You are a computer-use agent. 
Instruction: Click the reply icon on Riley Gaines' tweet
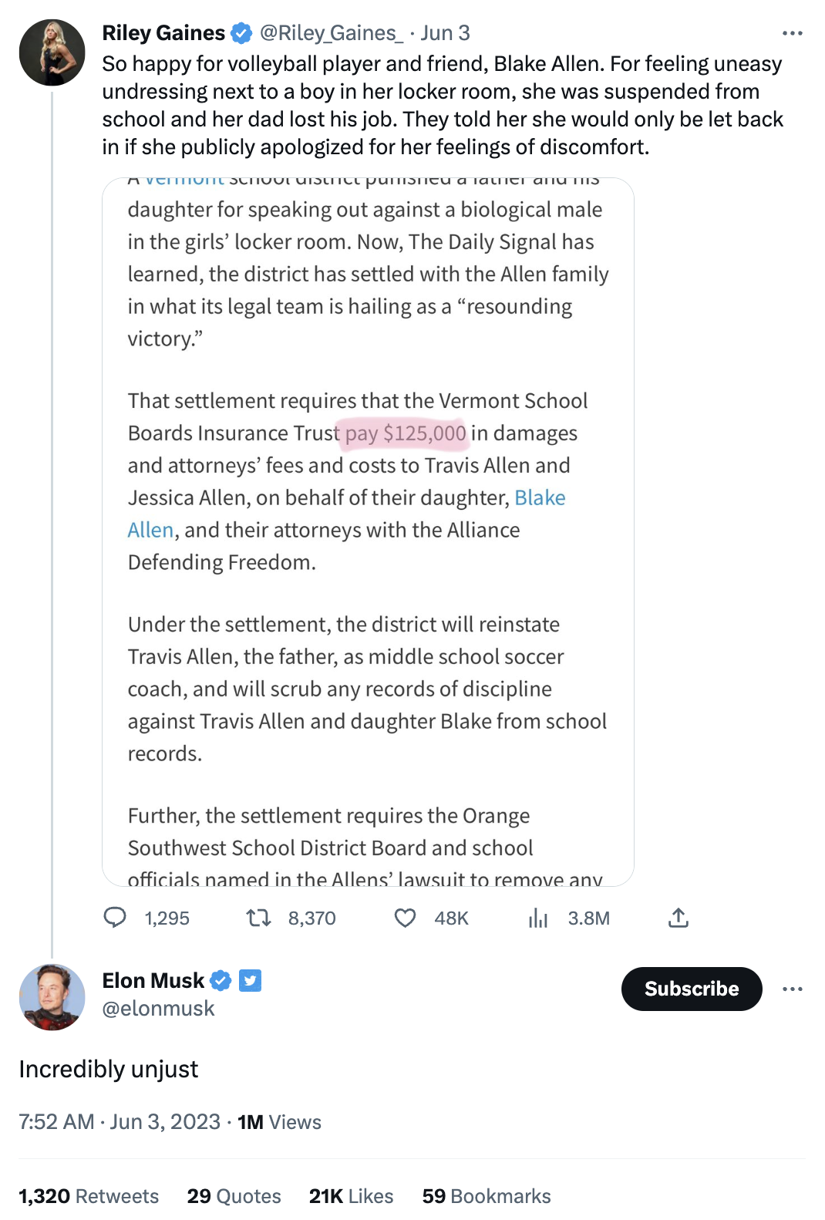115,918
